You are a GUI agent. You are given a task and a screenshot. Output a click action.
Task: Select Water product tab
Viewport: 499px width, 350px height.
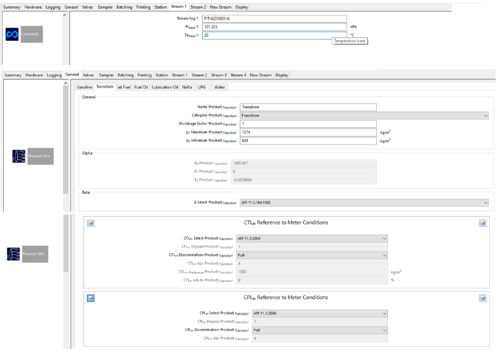(x=219, y=87)
